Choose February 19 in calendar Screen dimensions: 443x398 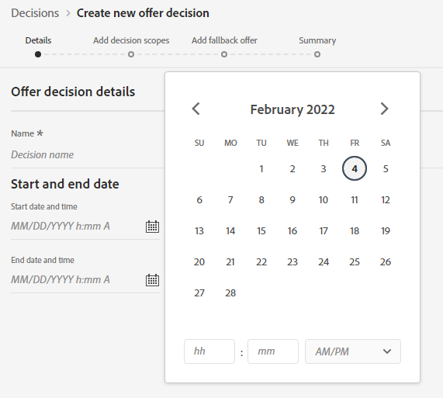tap(386, 230)
